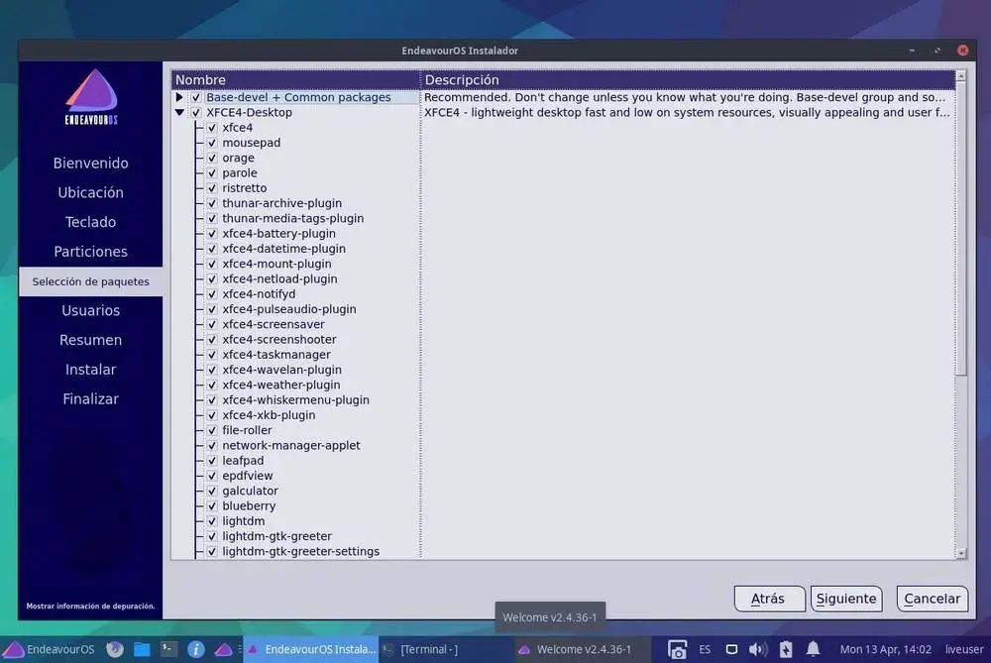Click Mostrar información de depuración link
Image resolution: width=991 pixels, height=663 pixels.
pos(90,607)
